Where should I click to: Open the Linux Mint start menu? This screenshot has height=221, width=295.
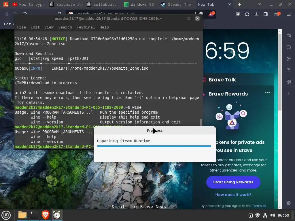pos(6,215)
